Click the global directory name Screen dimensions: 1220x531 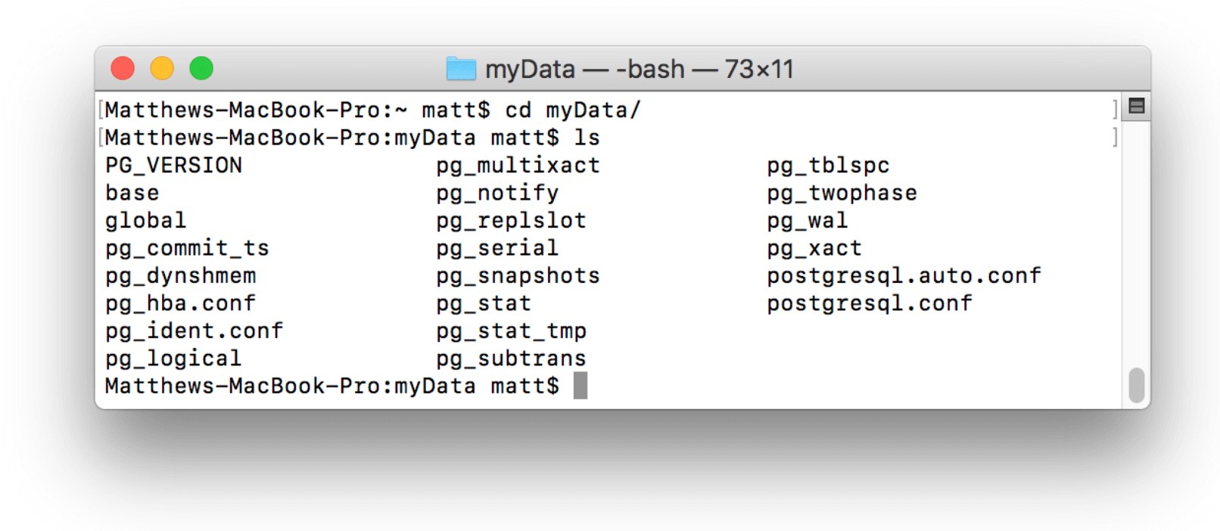click(145, 220)
